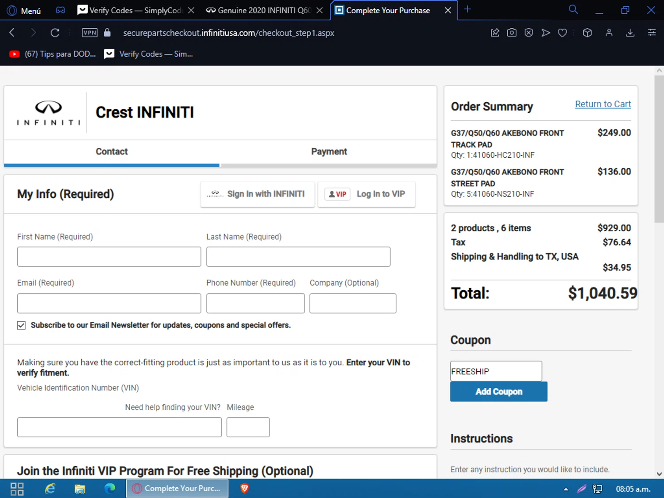Click the AKEBONO FRONT STREET PAD item
The image size is (664, 498).
coord(507,178)
